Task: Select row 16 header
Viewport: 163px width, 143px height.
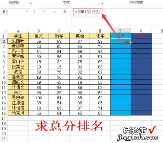Action: [4, 113]
